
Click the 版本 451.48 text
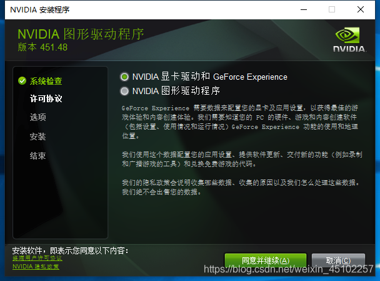[42, 47]
